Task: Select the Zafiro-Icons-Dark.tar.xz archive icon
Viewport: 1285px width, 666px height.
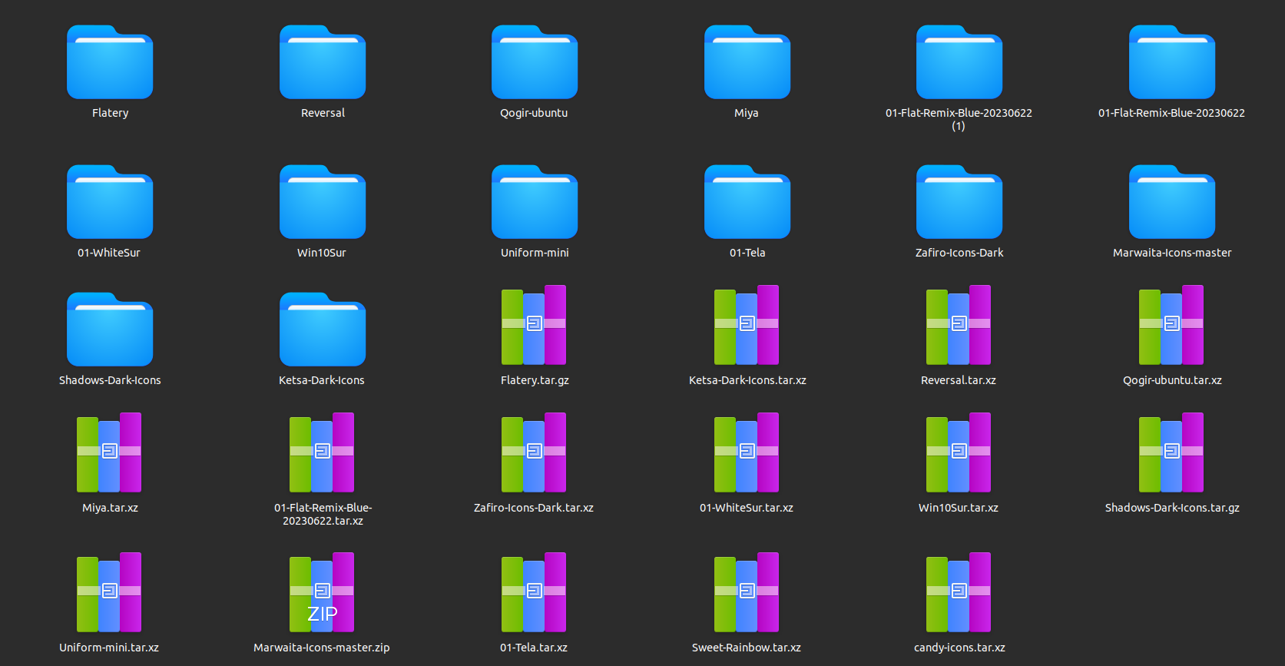Action: click(534, 452)
